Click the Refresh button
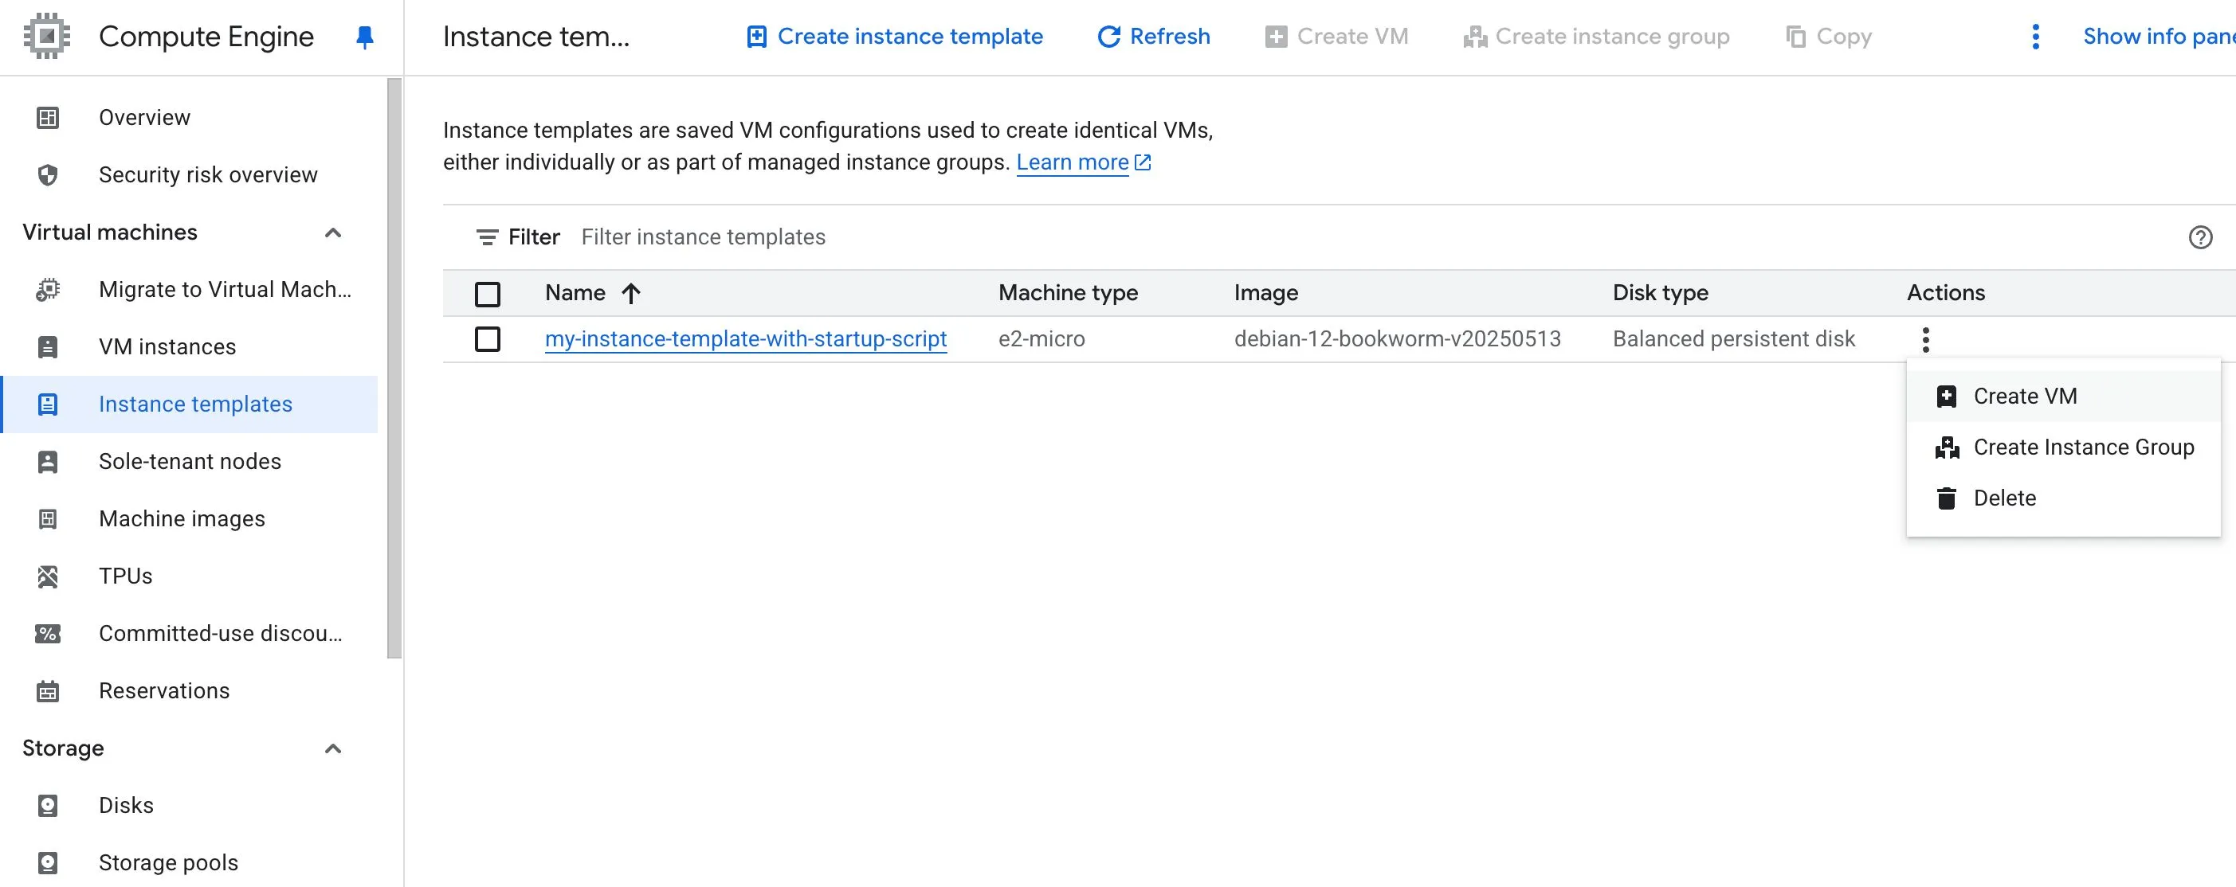Screen dimensions: 2236x887 [x=1153, y=37]
